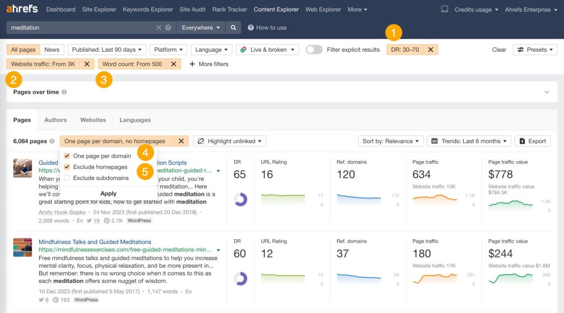Open Credits usage menu
Image resolution: width=564 pixels, height=313 pixels.
tap(476, 10)
